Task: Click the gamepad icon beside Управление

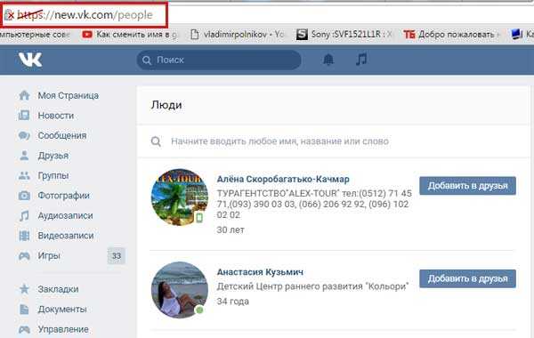Action: (24, 329)
